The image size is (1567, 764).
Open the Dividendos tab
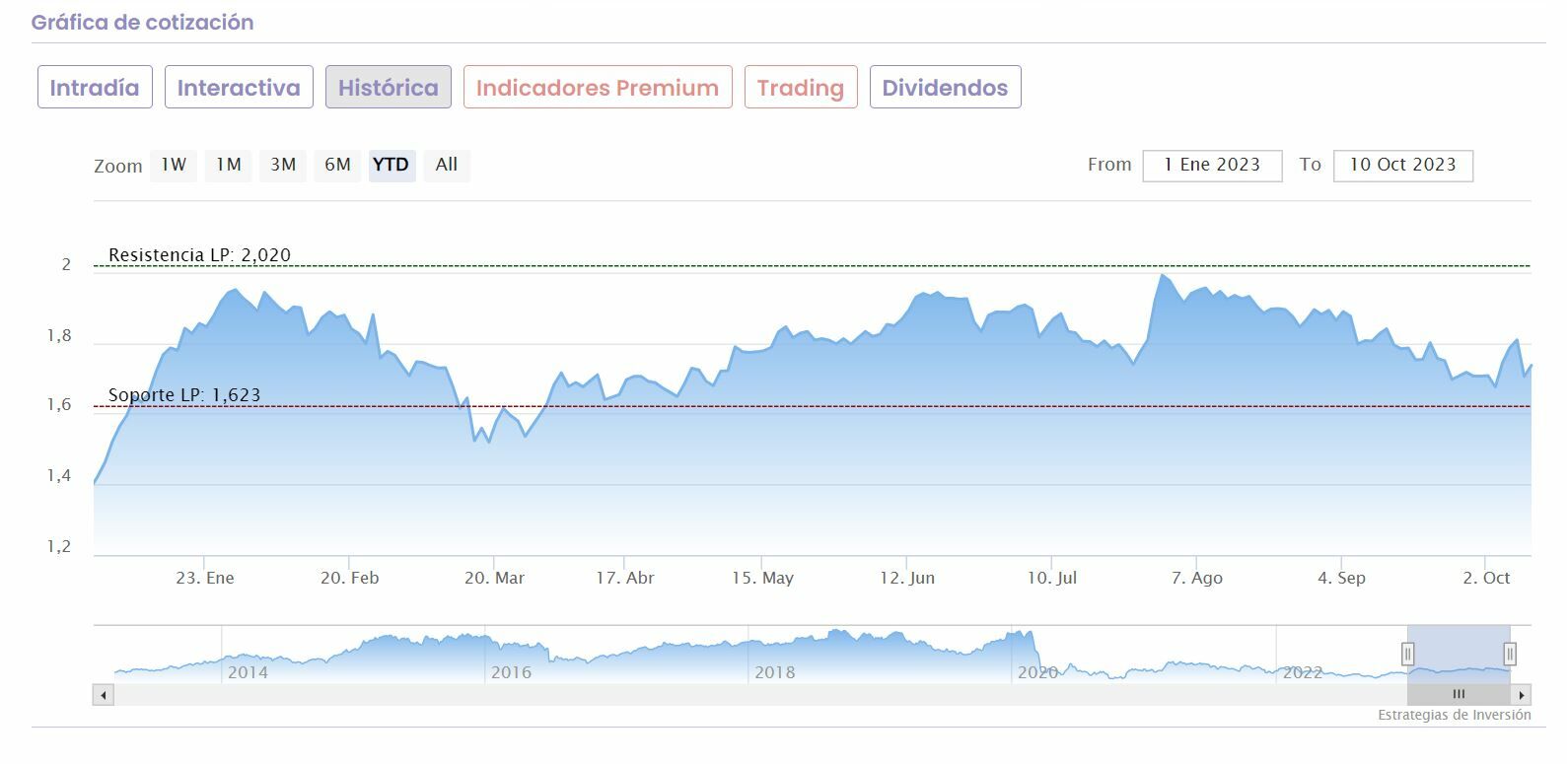pyautogui.click(x=945, y=88)
